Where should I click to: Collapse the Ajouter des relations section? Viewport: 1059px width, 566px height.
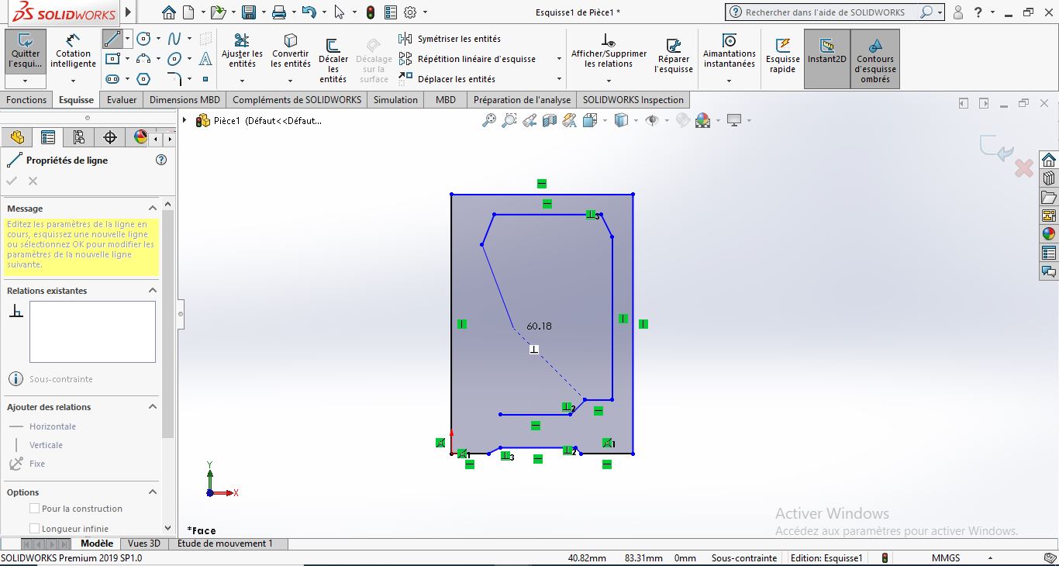point(153,406)
